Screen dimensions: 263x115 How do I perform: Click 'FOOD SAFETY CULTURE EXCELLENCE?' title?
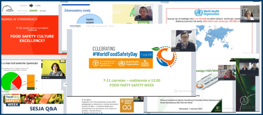point(32,38)
